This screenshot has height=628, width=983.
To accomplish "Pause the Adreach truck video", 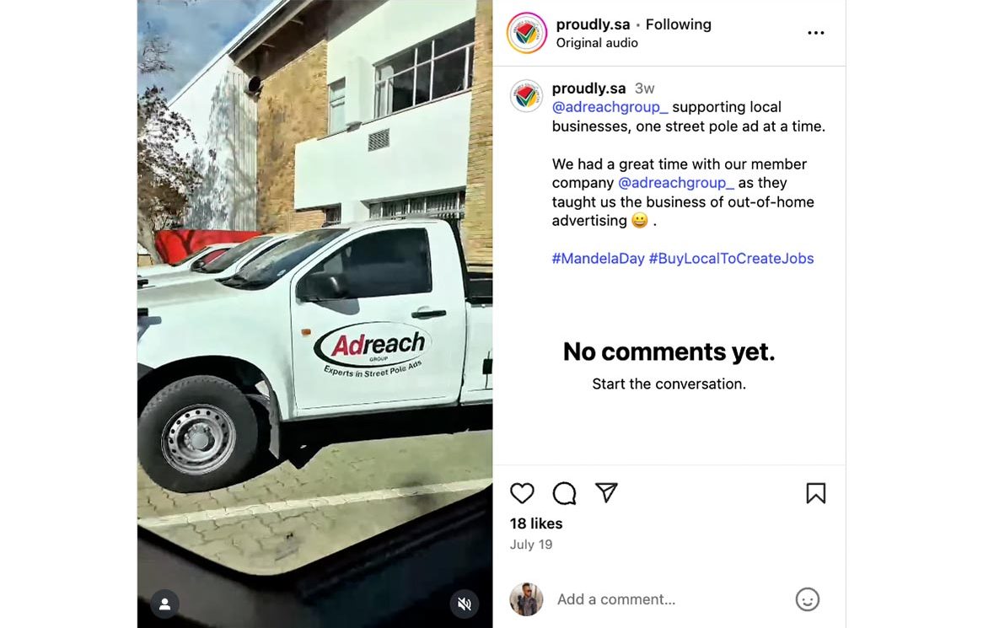I will coord(314,314).
